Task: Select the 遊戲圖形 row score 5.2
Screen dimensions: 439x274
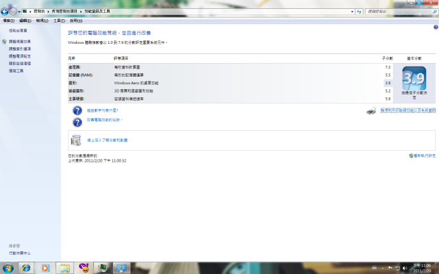Action: (388, 91)
